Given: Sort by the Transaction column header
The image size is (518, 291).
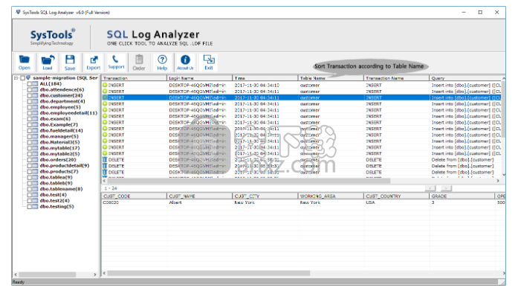Looking at the screenshot, I should 134,78.
